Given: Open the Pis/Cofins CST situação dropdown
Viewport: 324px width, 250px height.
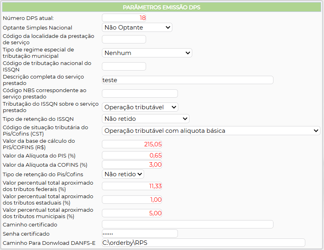Looking at the screenshot, I should (x=211, y=131).
